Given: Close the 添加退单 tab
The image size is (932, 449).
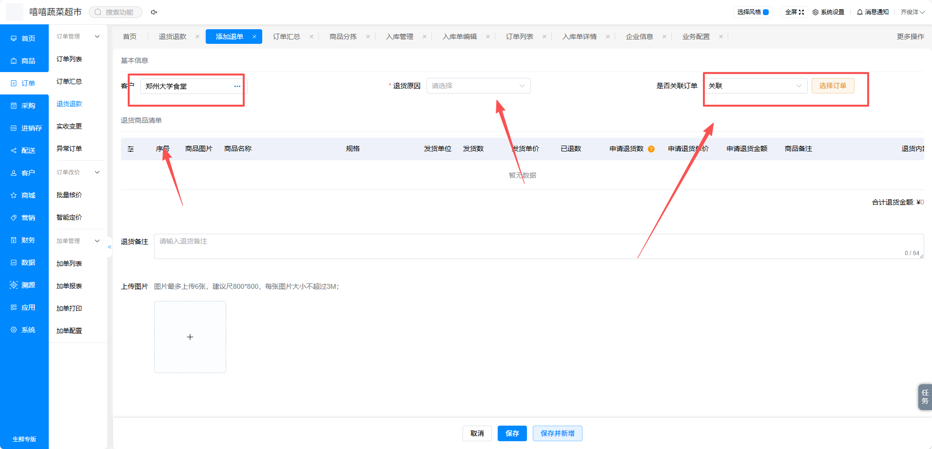Looking at the screenshot, I should pos(254,37).
